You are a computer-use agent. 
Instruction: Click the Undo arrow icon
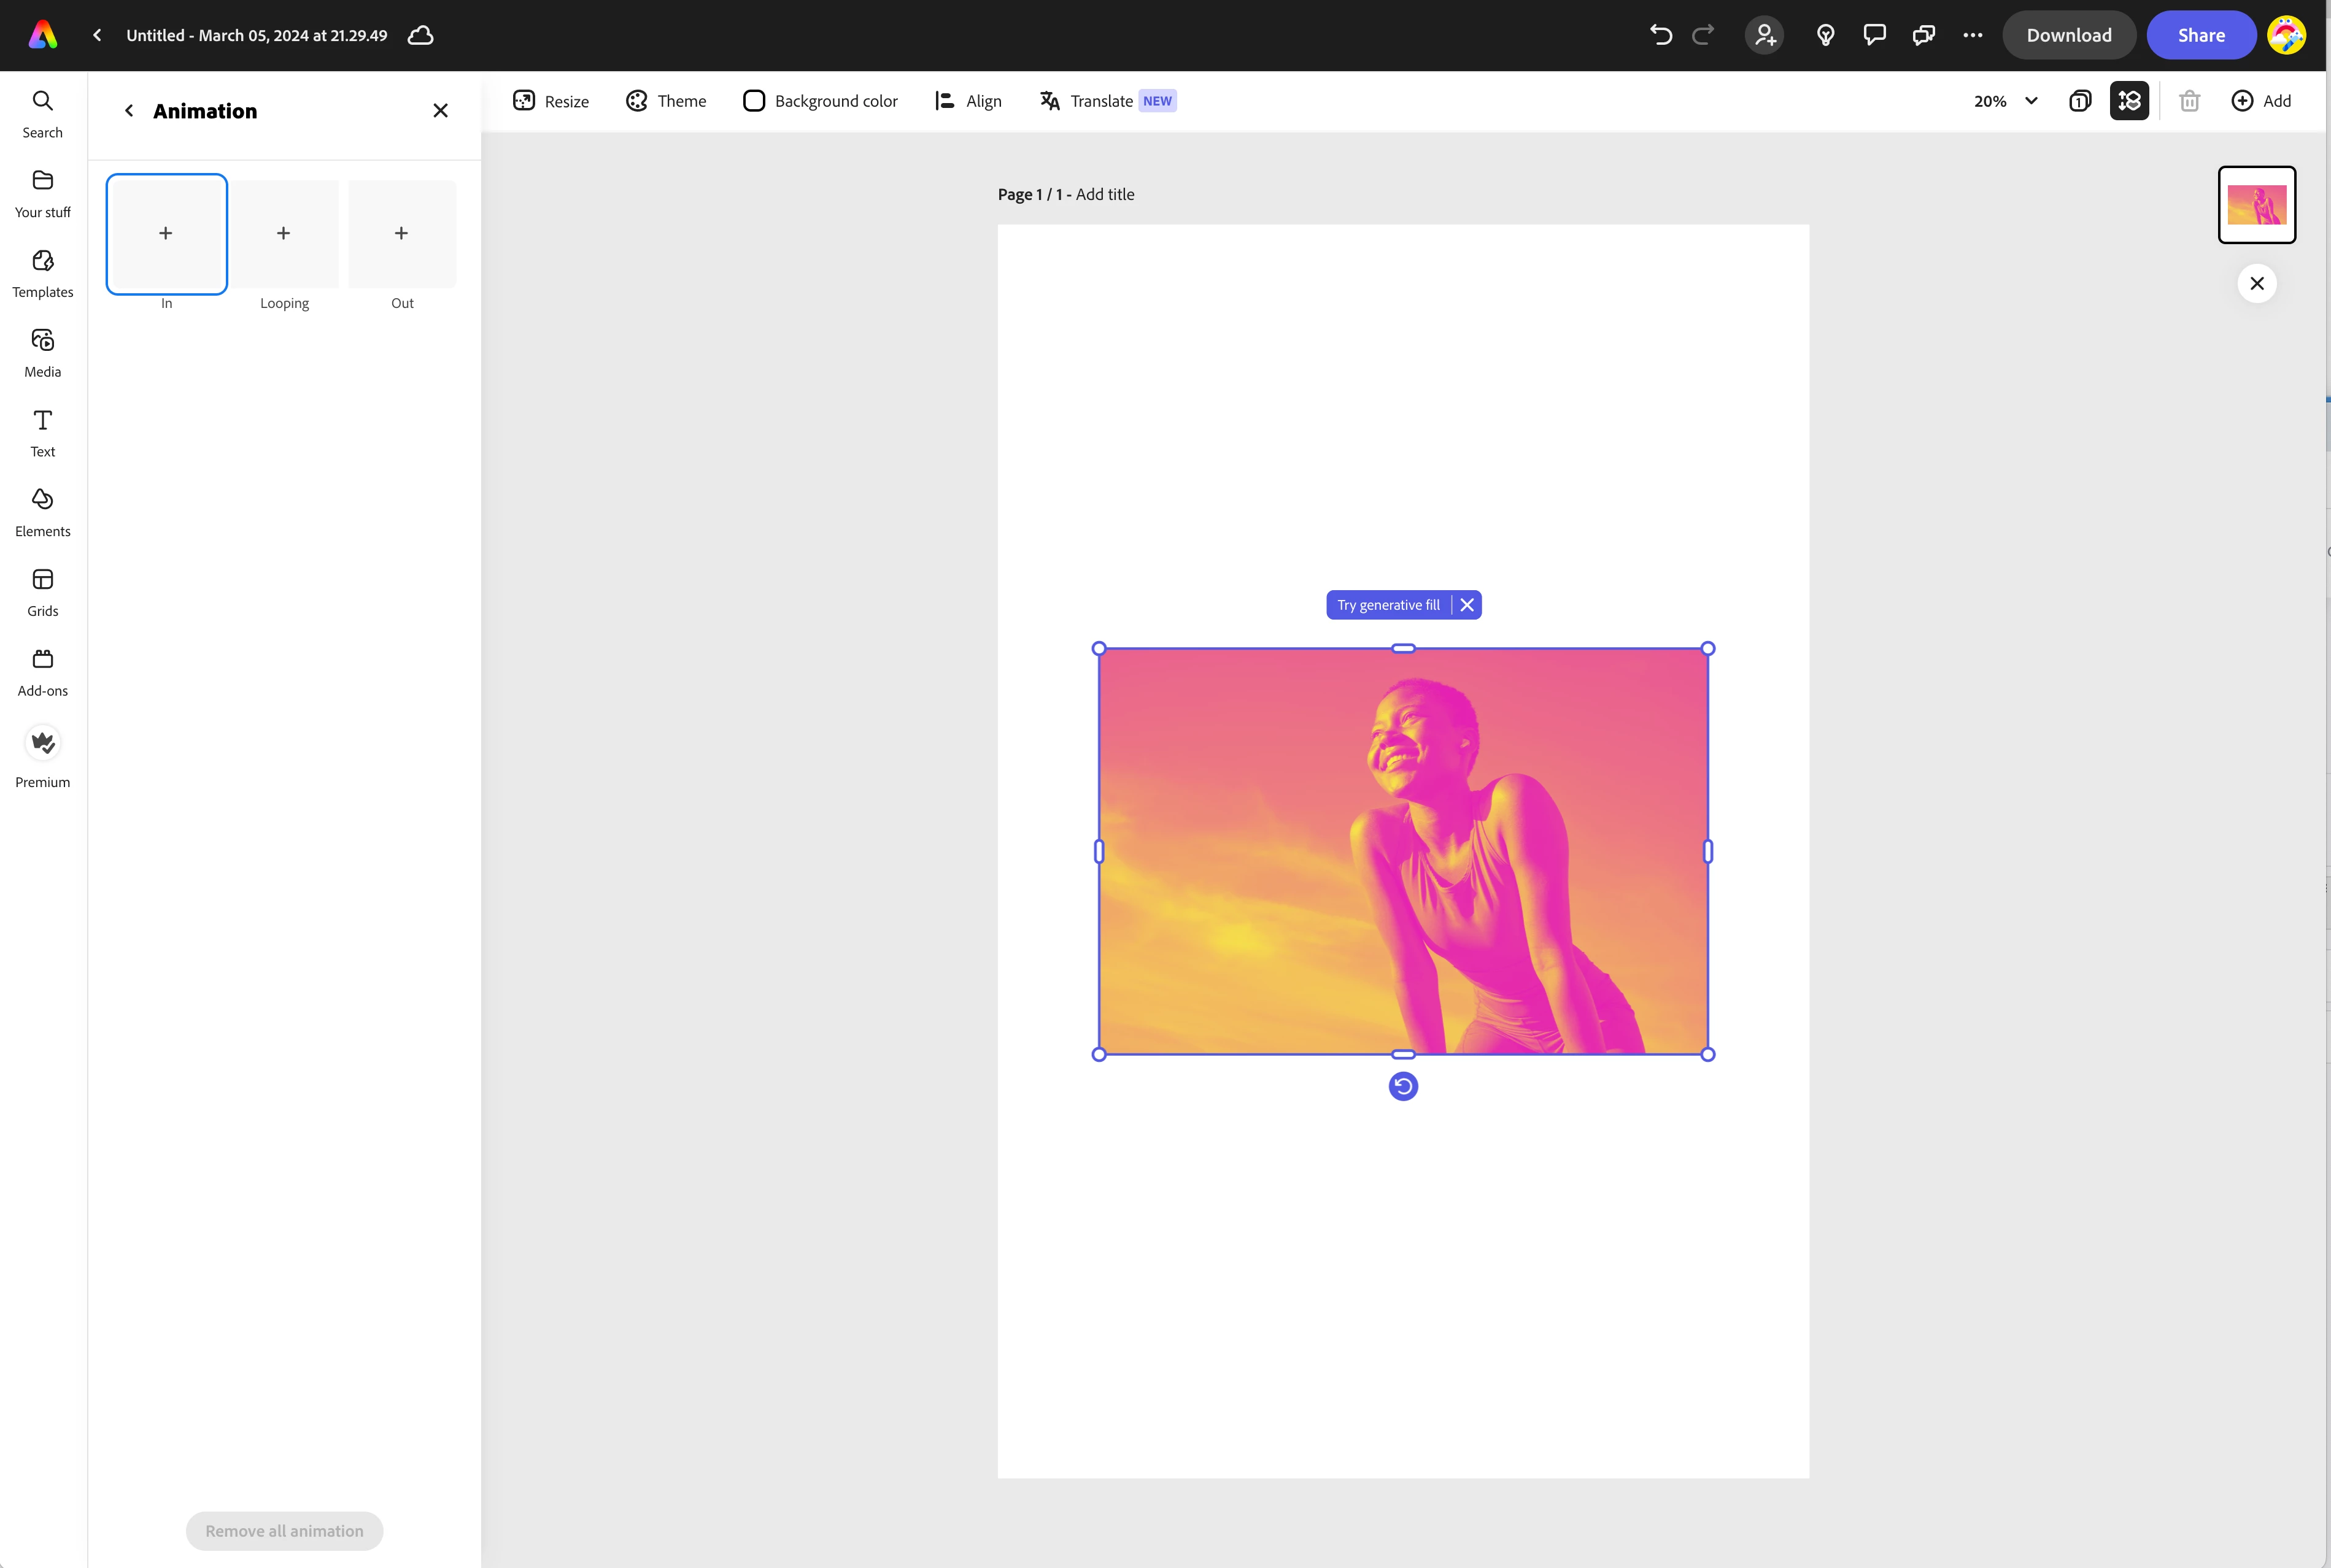(1661, 35)
